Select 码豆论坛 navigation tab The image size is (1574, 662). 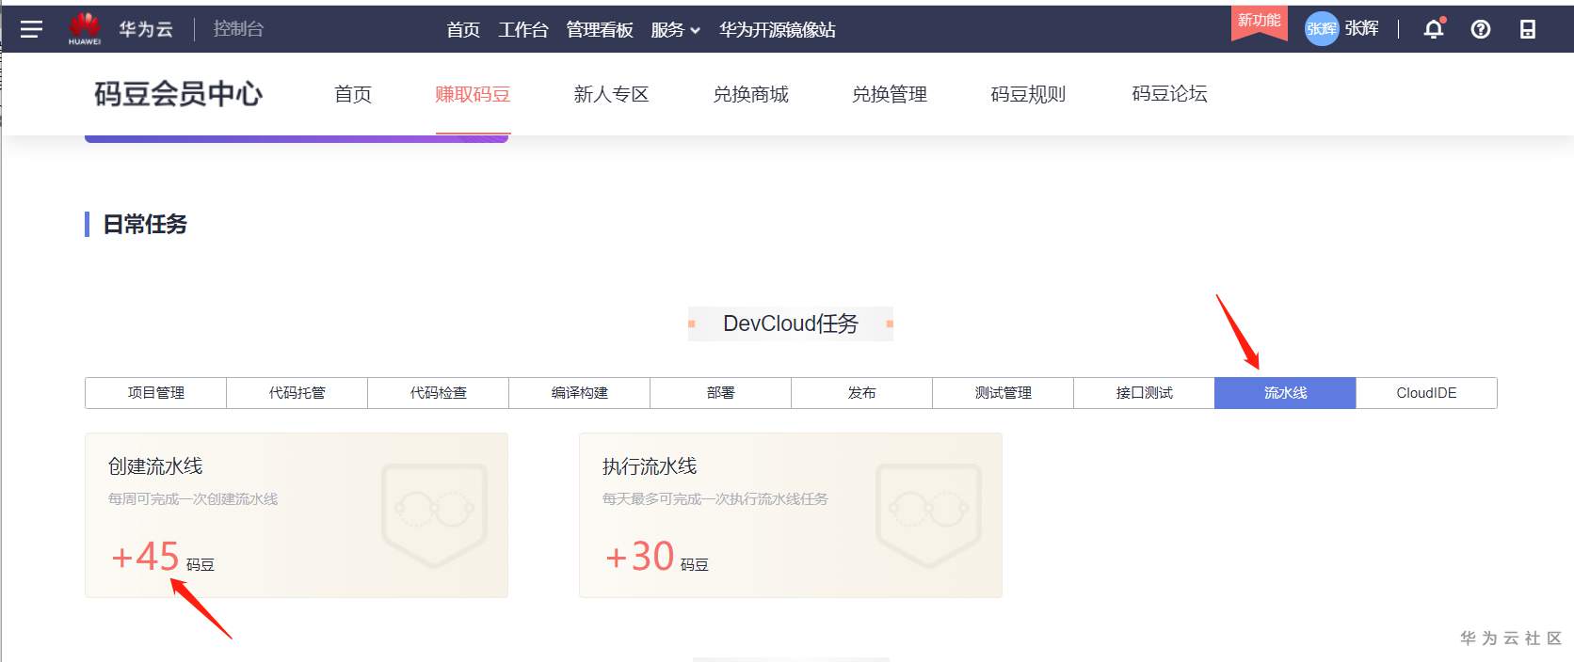pyautogui.click(x=1169, y=94)
